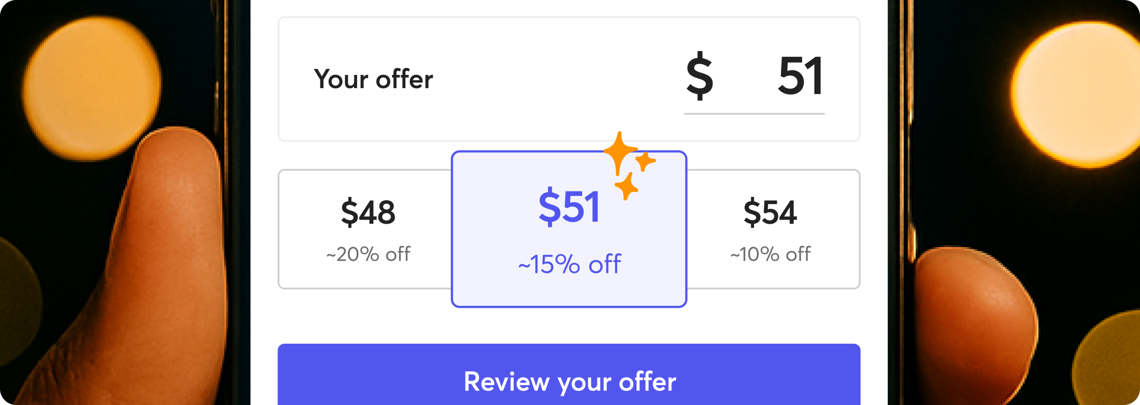
Task: Click the smallest sparkle star on the right
Action: [646, 161]
